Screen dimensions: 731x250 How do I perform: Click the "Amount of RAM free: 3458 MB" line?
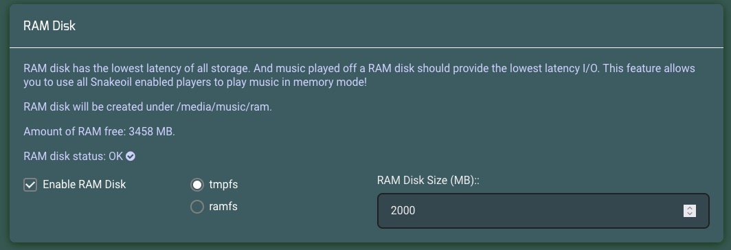click(100, 132)
